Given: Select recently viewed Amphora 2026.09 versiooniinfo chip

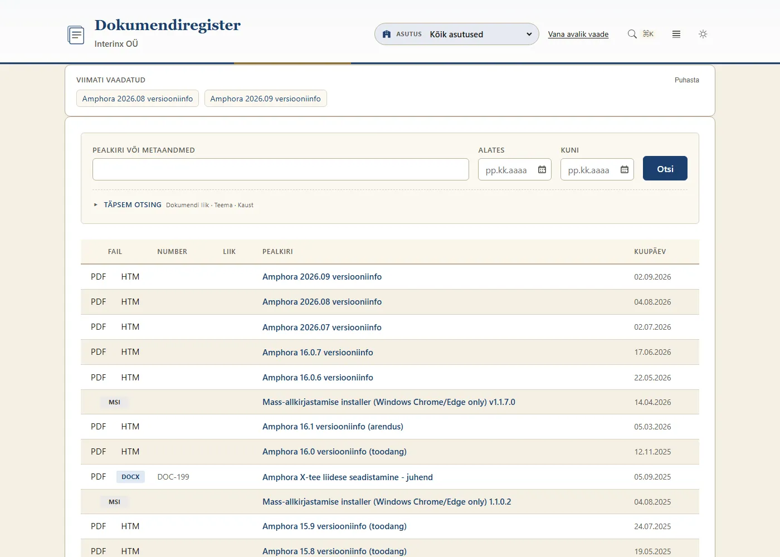Looking at the screenshot, I should (x=266, y=99).
